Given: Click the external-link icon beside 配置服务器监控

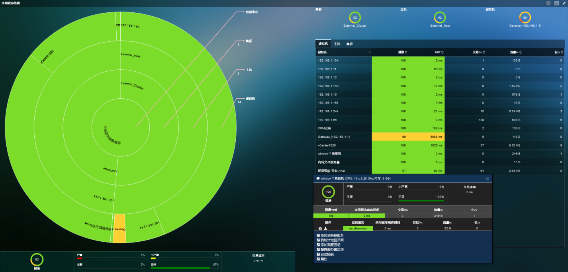Looking at the screenshot, I should (318, 250).
